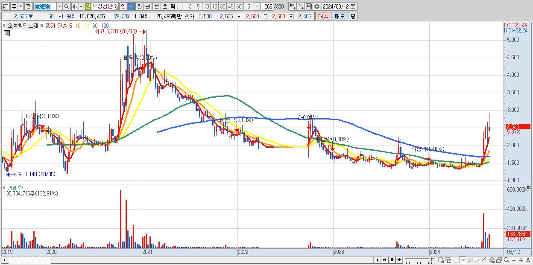Select tick 틱 chart period
533x265 pixels.
(173, 6)
